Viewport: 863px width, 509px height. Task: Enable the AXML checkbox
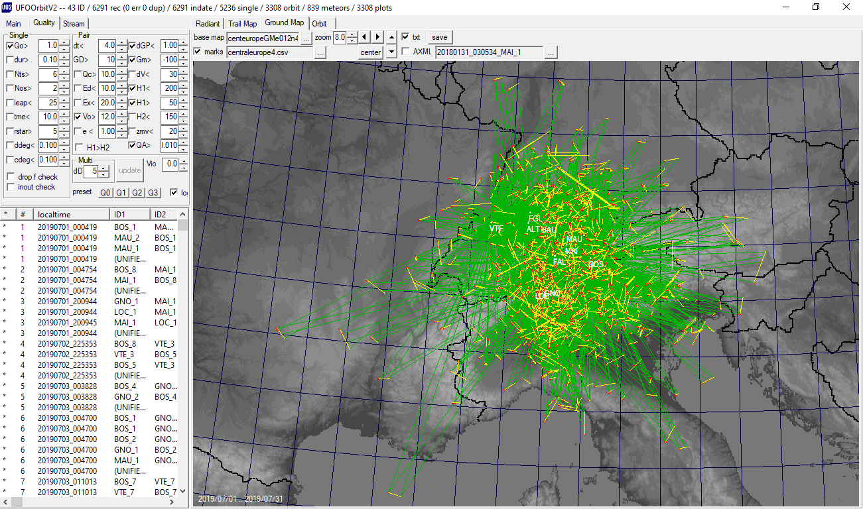click(x=405, y=52)
